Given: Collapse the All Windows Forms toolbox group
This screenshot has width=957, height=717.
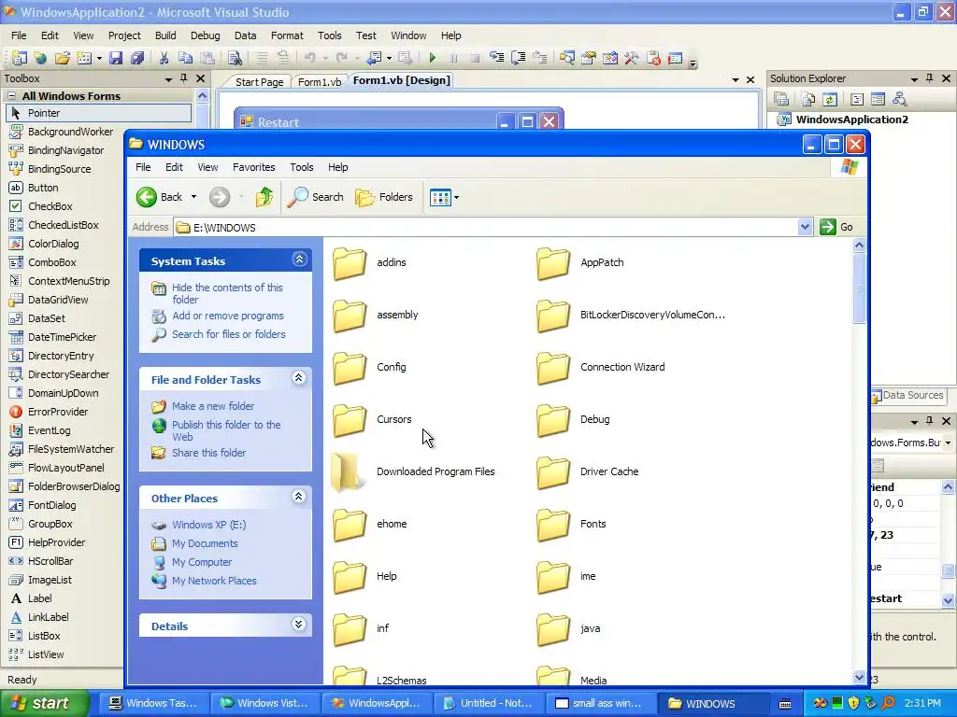Looking at the screenshot, I should click(11, 96).
